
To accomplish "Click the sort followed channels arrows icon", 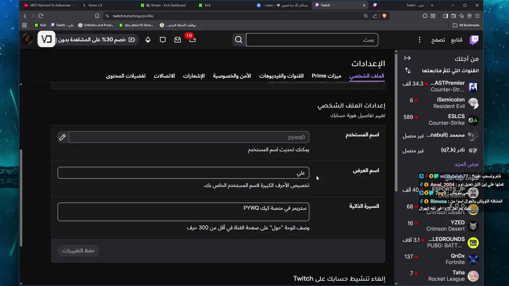I will click(x=408, y=70).
